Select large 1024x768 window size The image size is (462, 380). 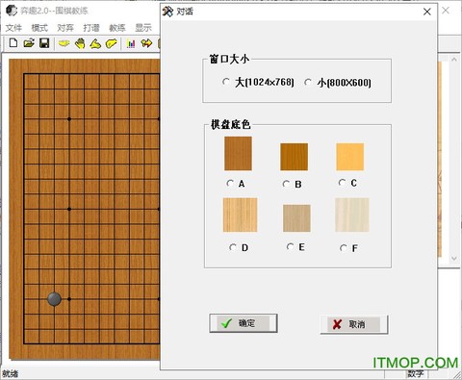(226, 82)
